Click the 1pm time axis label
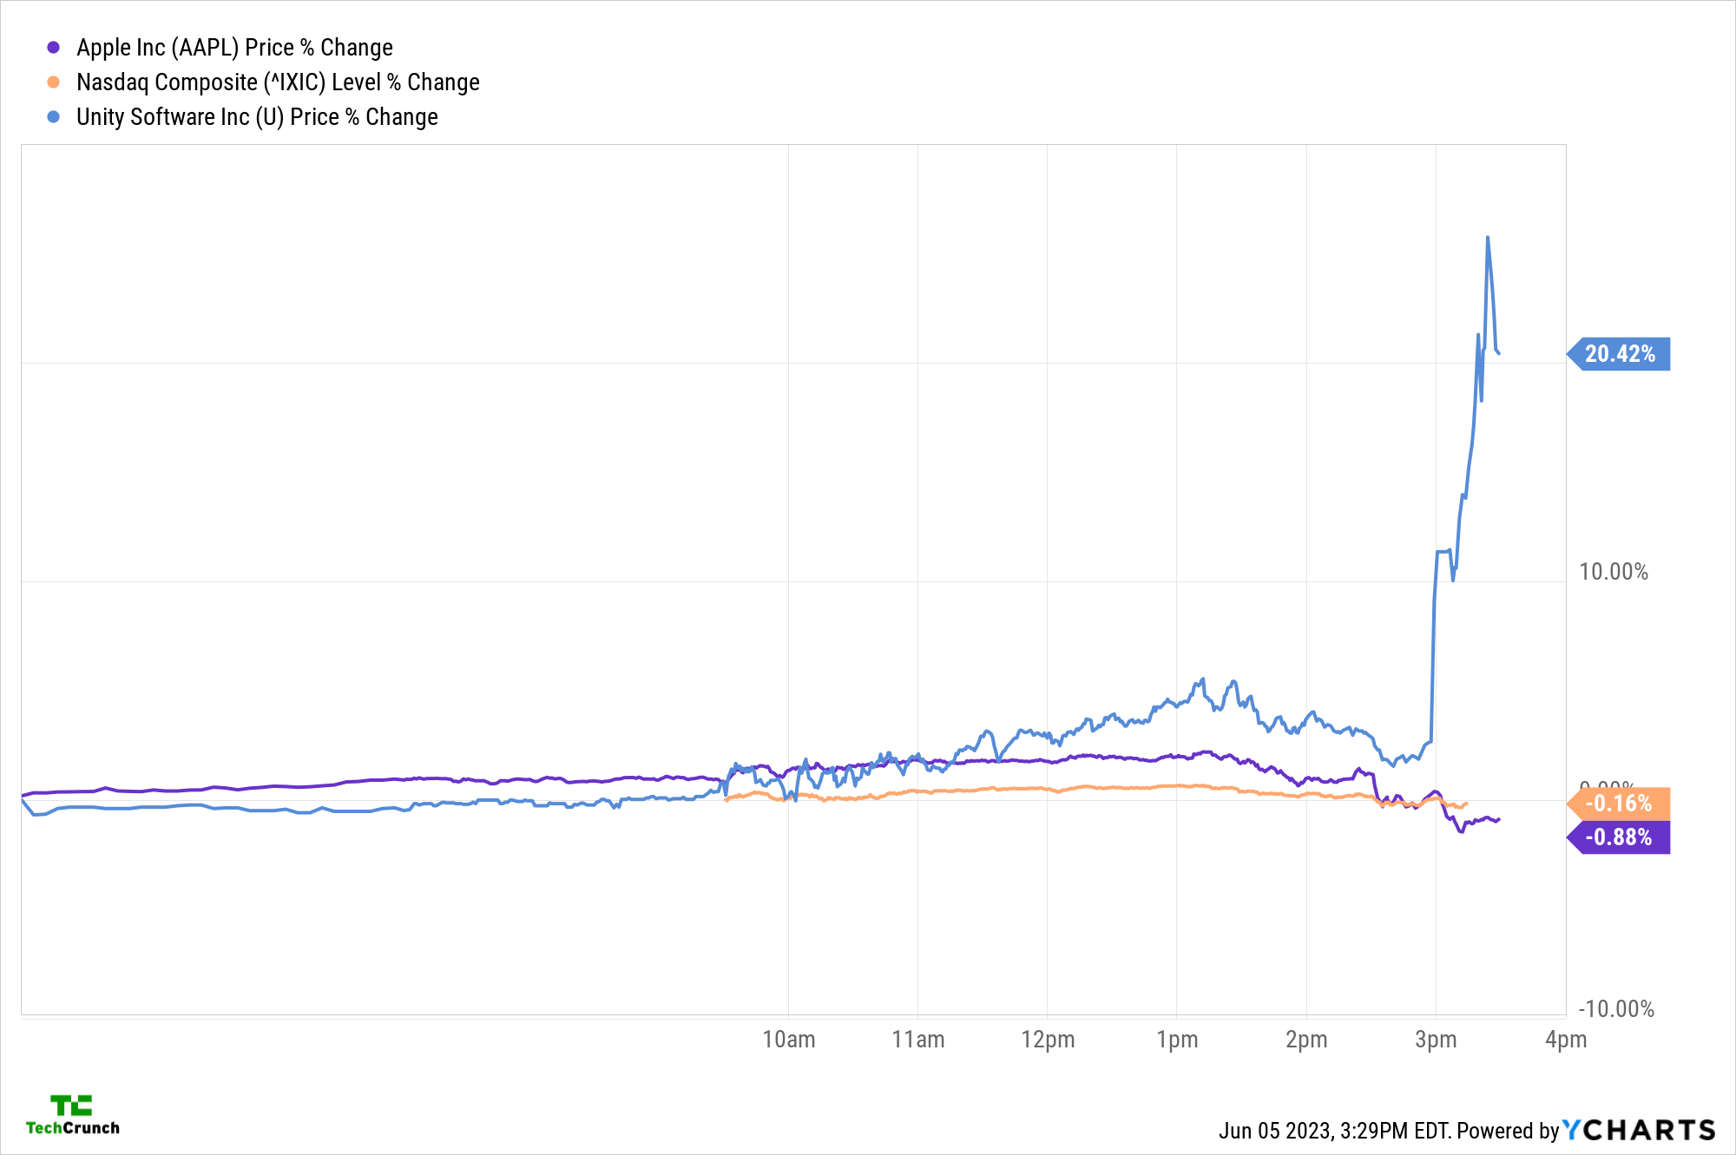Viewport: 1736px width, 1155px height. point(1177,1040)
